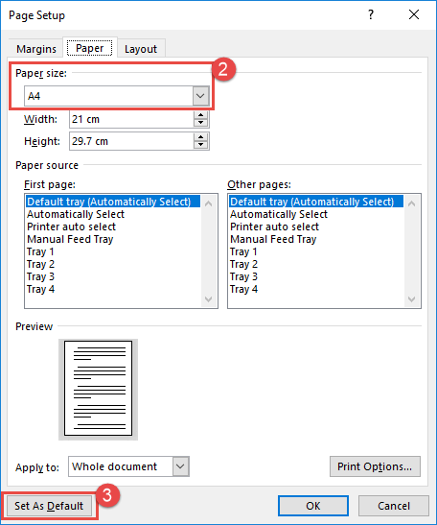Click the First page list's scroll down arrow
437x525 pixels.
pos(208,299)
